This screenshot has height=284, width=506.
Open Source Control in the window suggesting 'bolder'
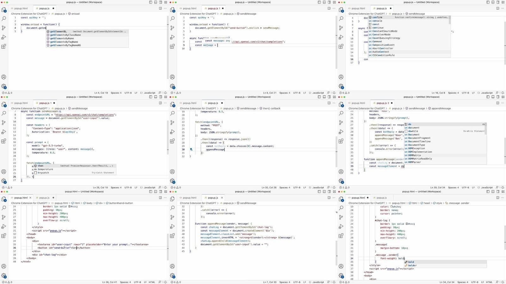341,217
